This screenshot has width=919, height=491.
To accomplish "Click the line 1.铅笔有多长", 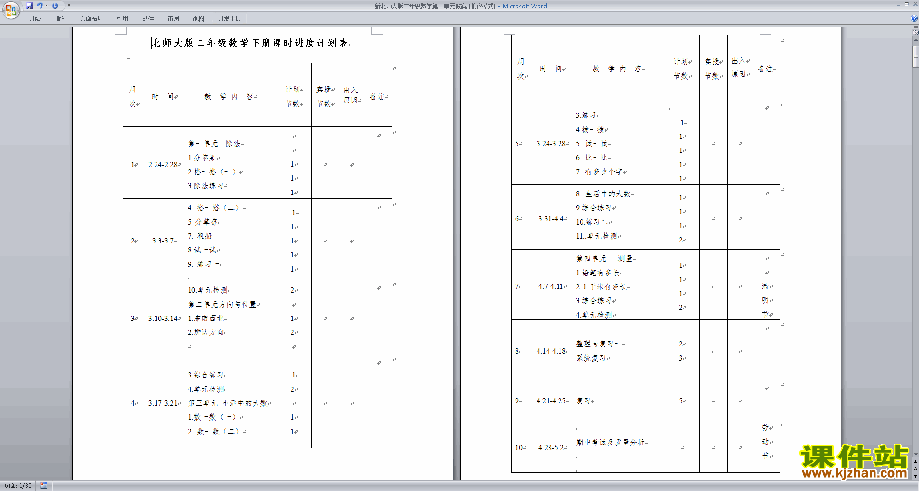I will pyautogui.click(x=598, y=273).
